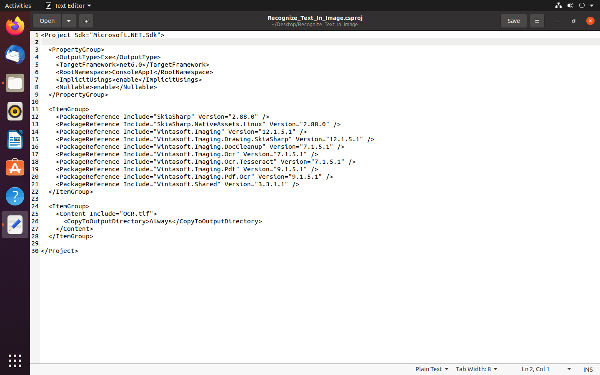Open the Files manager in dock
The height and width of the screenshot is (375, 600).
[15, 83]
